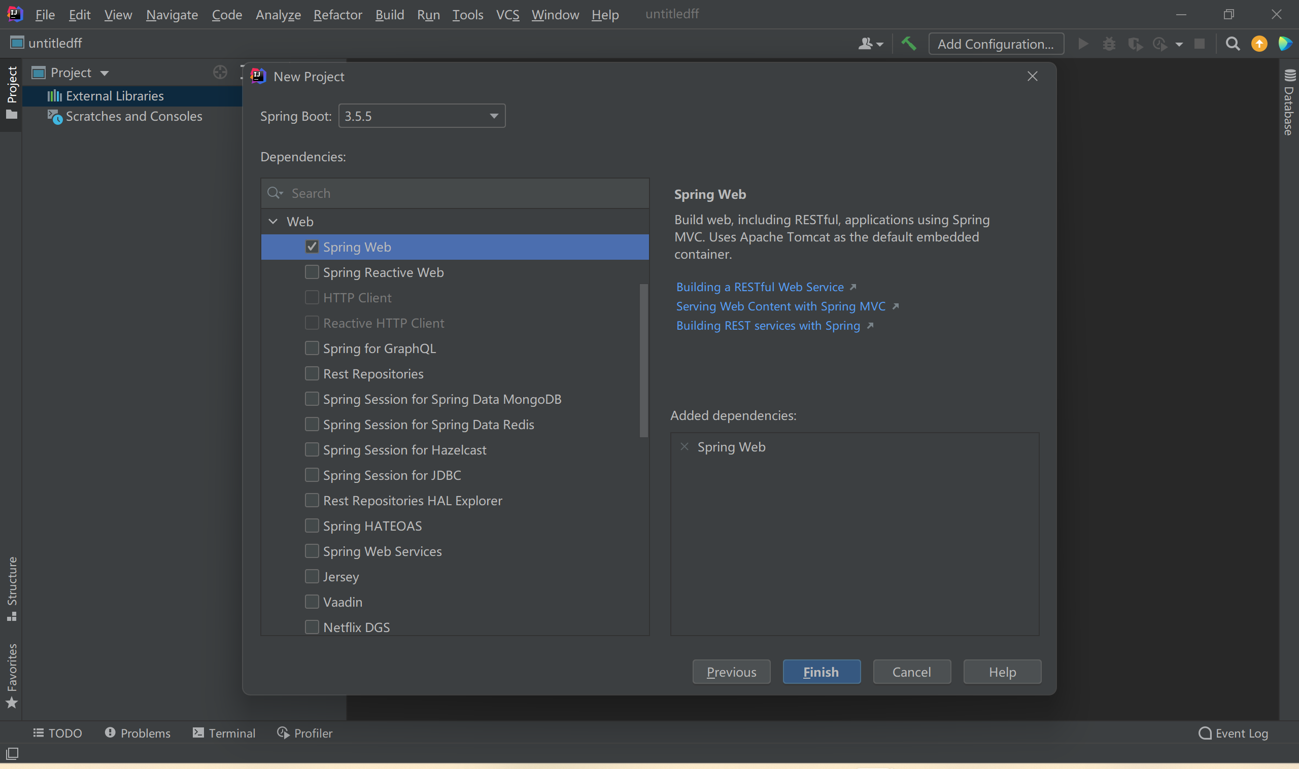
Task: Click the Finish button
Action: pos(821,672)
